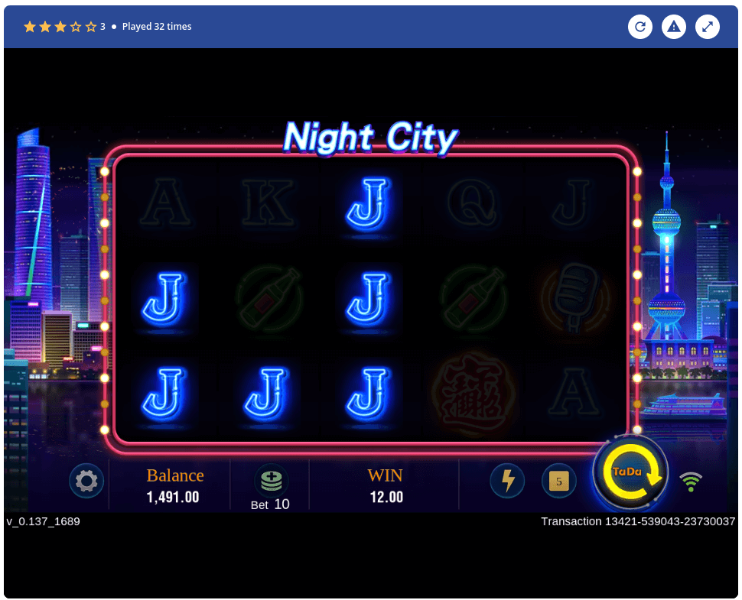
Task: Spin the reels with the TaDa button
Action: click(x=631, y=472)
